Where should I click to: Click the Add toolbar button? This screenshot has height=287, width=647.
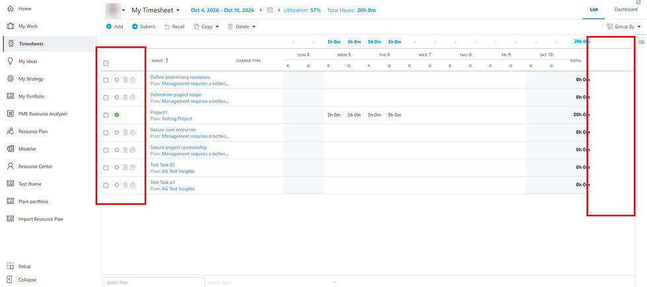114,27
